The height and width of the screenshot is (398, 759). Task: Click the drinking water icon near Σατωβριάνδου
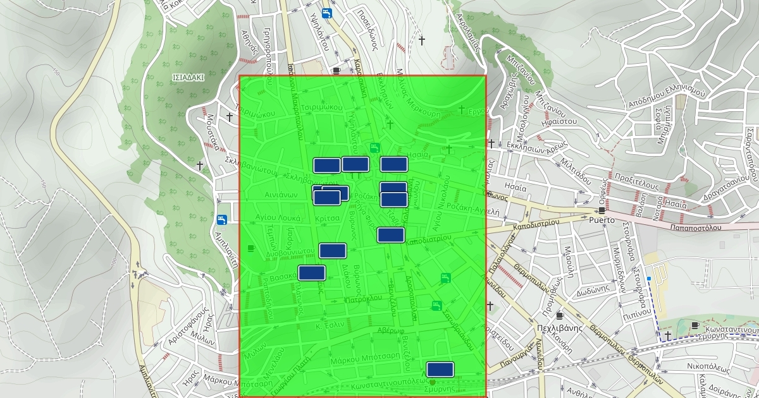pos(436,306)
